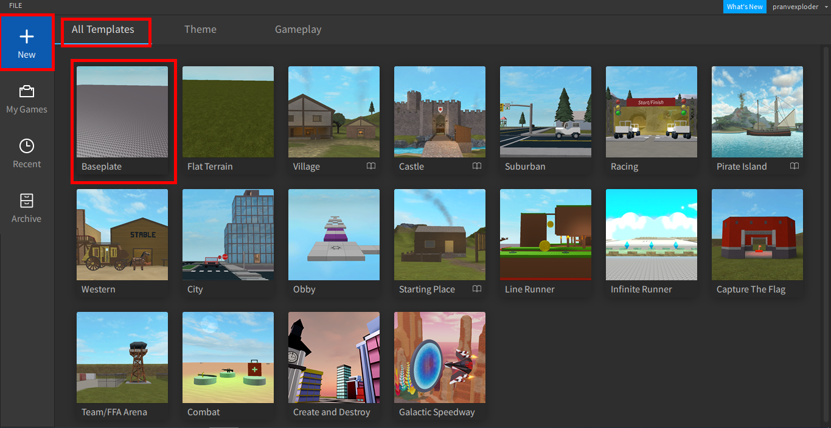This screenshot has height=428, width=831.
Task: Click the book icon on the Castle template
Action: (x=477, y=166)
